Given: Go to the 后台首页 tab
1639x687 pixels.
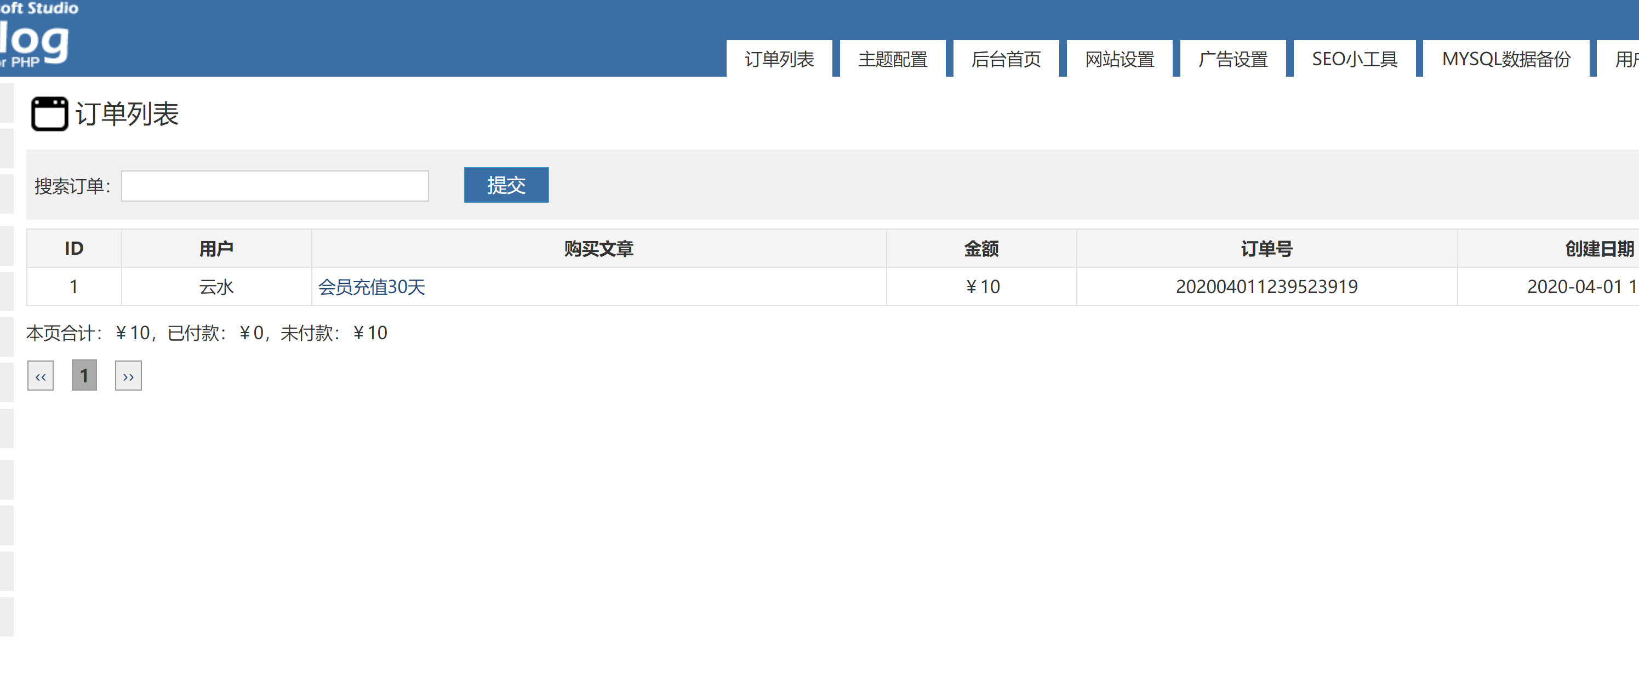Looking at the screenshot, I should click(x=1006, y=59).
